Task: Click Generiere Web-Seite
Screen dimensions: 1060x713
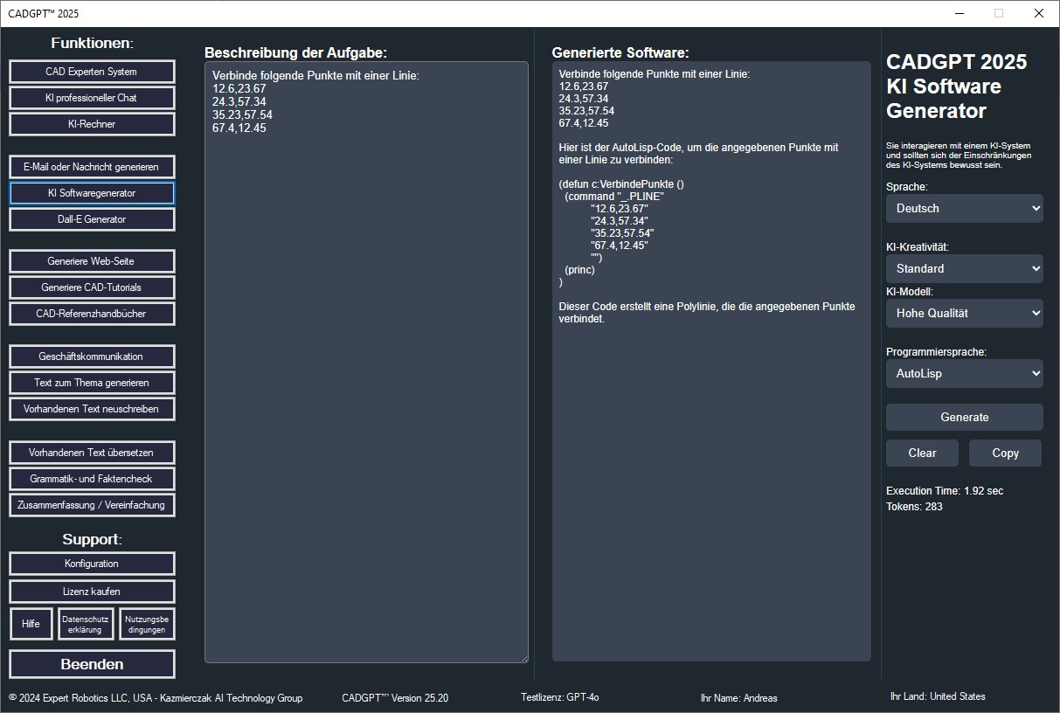Action: [x=92, y=261]
